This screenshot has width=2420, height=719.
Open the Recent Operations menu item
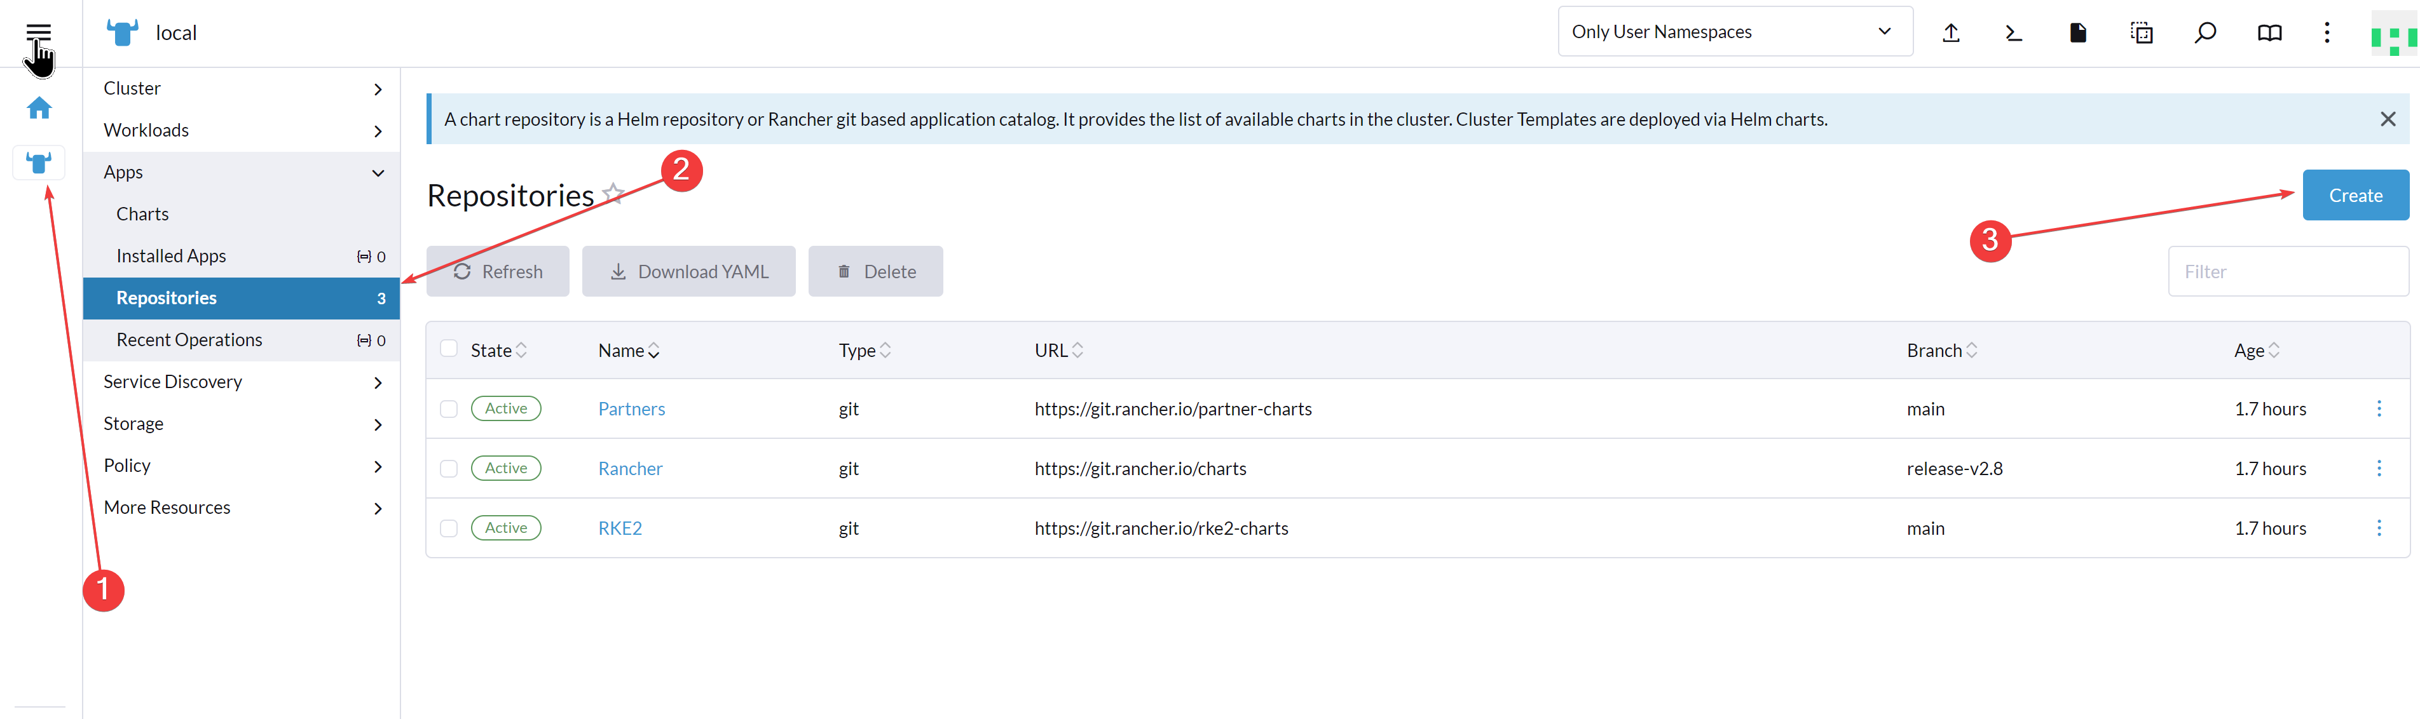click(x=242, y=340)
